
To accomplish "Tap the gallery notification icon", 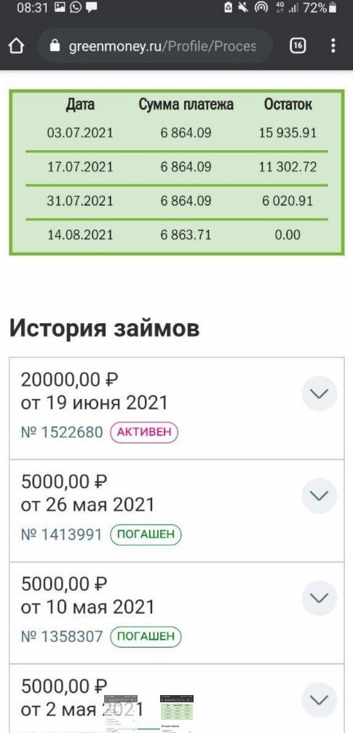I will click(60, 7).
